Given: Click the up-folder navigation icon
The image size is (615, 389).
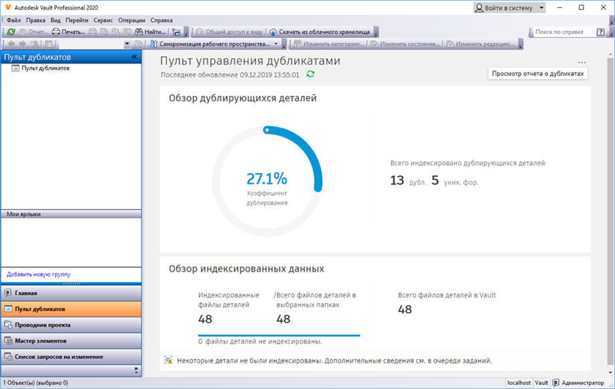Looking at the screenshot, I should [35, 44].
